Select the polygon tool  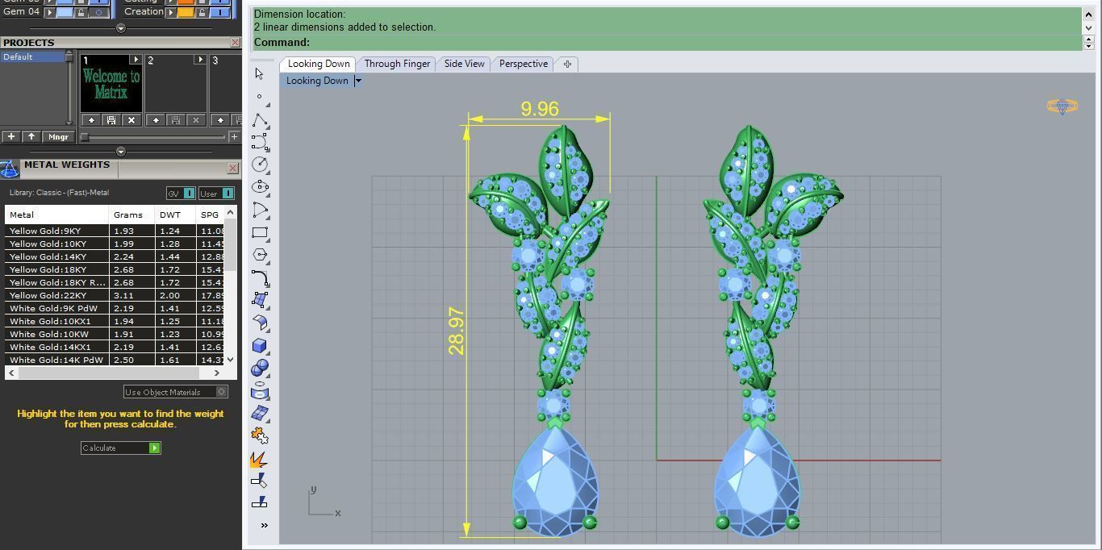coord(260,255)
